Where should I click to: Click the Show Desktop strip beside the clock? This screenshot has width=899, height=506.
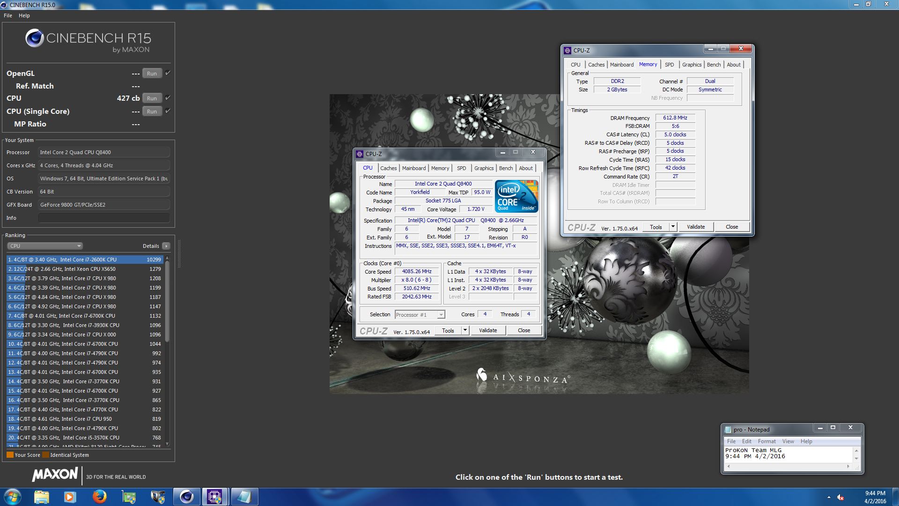[x=895, y=497]
